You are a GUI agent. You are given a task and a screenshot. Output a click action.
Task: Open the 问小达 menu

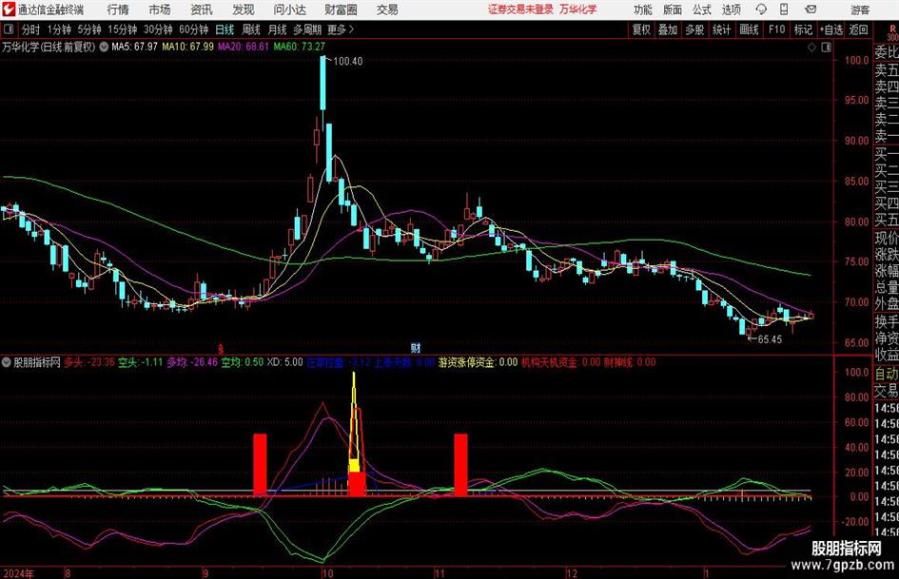click(289, 10)
